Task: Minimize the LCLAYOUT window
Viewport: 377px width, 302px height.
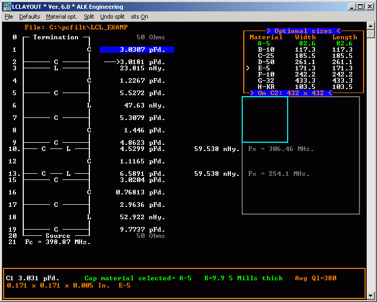Action: pyautogui.click(x=351, y=7)
